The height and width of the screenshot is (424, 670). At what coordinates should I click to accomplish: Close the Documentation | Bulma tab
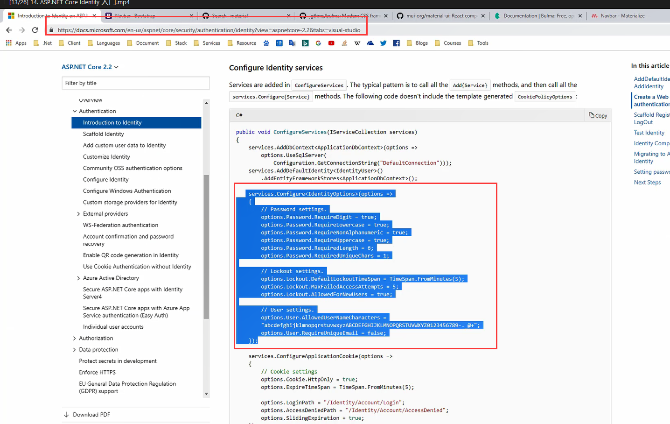click(580, 16)
